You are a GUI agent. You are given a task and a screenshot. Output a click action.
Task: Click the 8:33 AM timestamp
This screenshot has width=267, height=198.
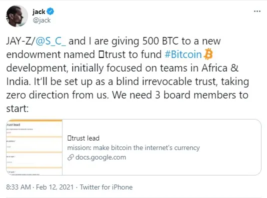click(x=18, y=187)
